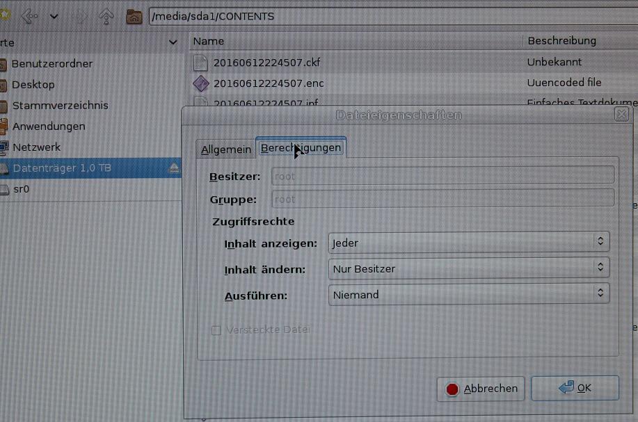Open Anwendungen in the sidebar
Viewport: 638px width, 422px height.
pyautogui.click(x=49, y=127)
